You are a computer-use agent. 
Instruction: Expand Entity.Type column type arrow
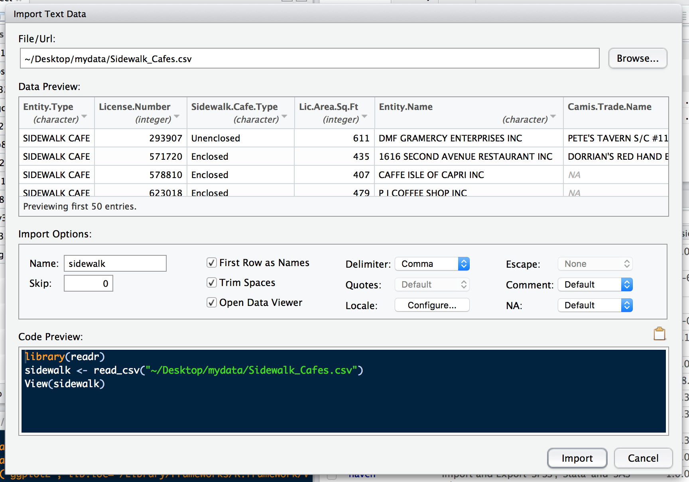coord(84,116)
